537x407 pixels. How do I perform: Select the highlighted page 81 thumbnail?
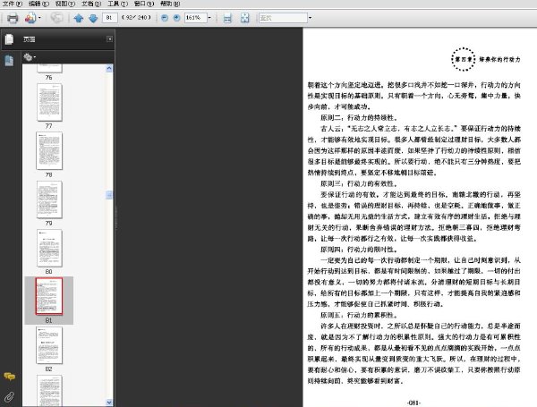[49, 296]
